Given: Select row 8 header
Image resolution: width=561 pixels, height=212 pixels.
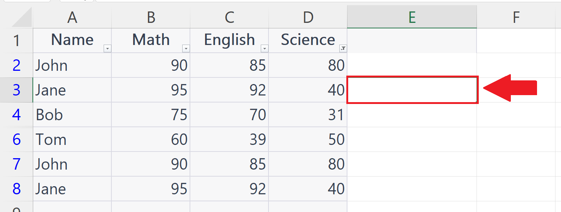Looking at the screenshot, I should point(17,189).
